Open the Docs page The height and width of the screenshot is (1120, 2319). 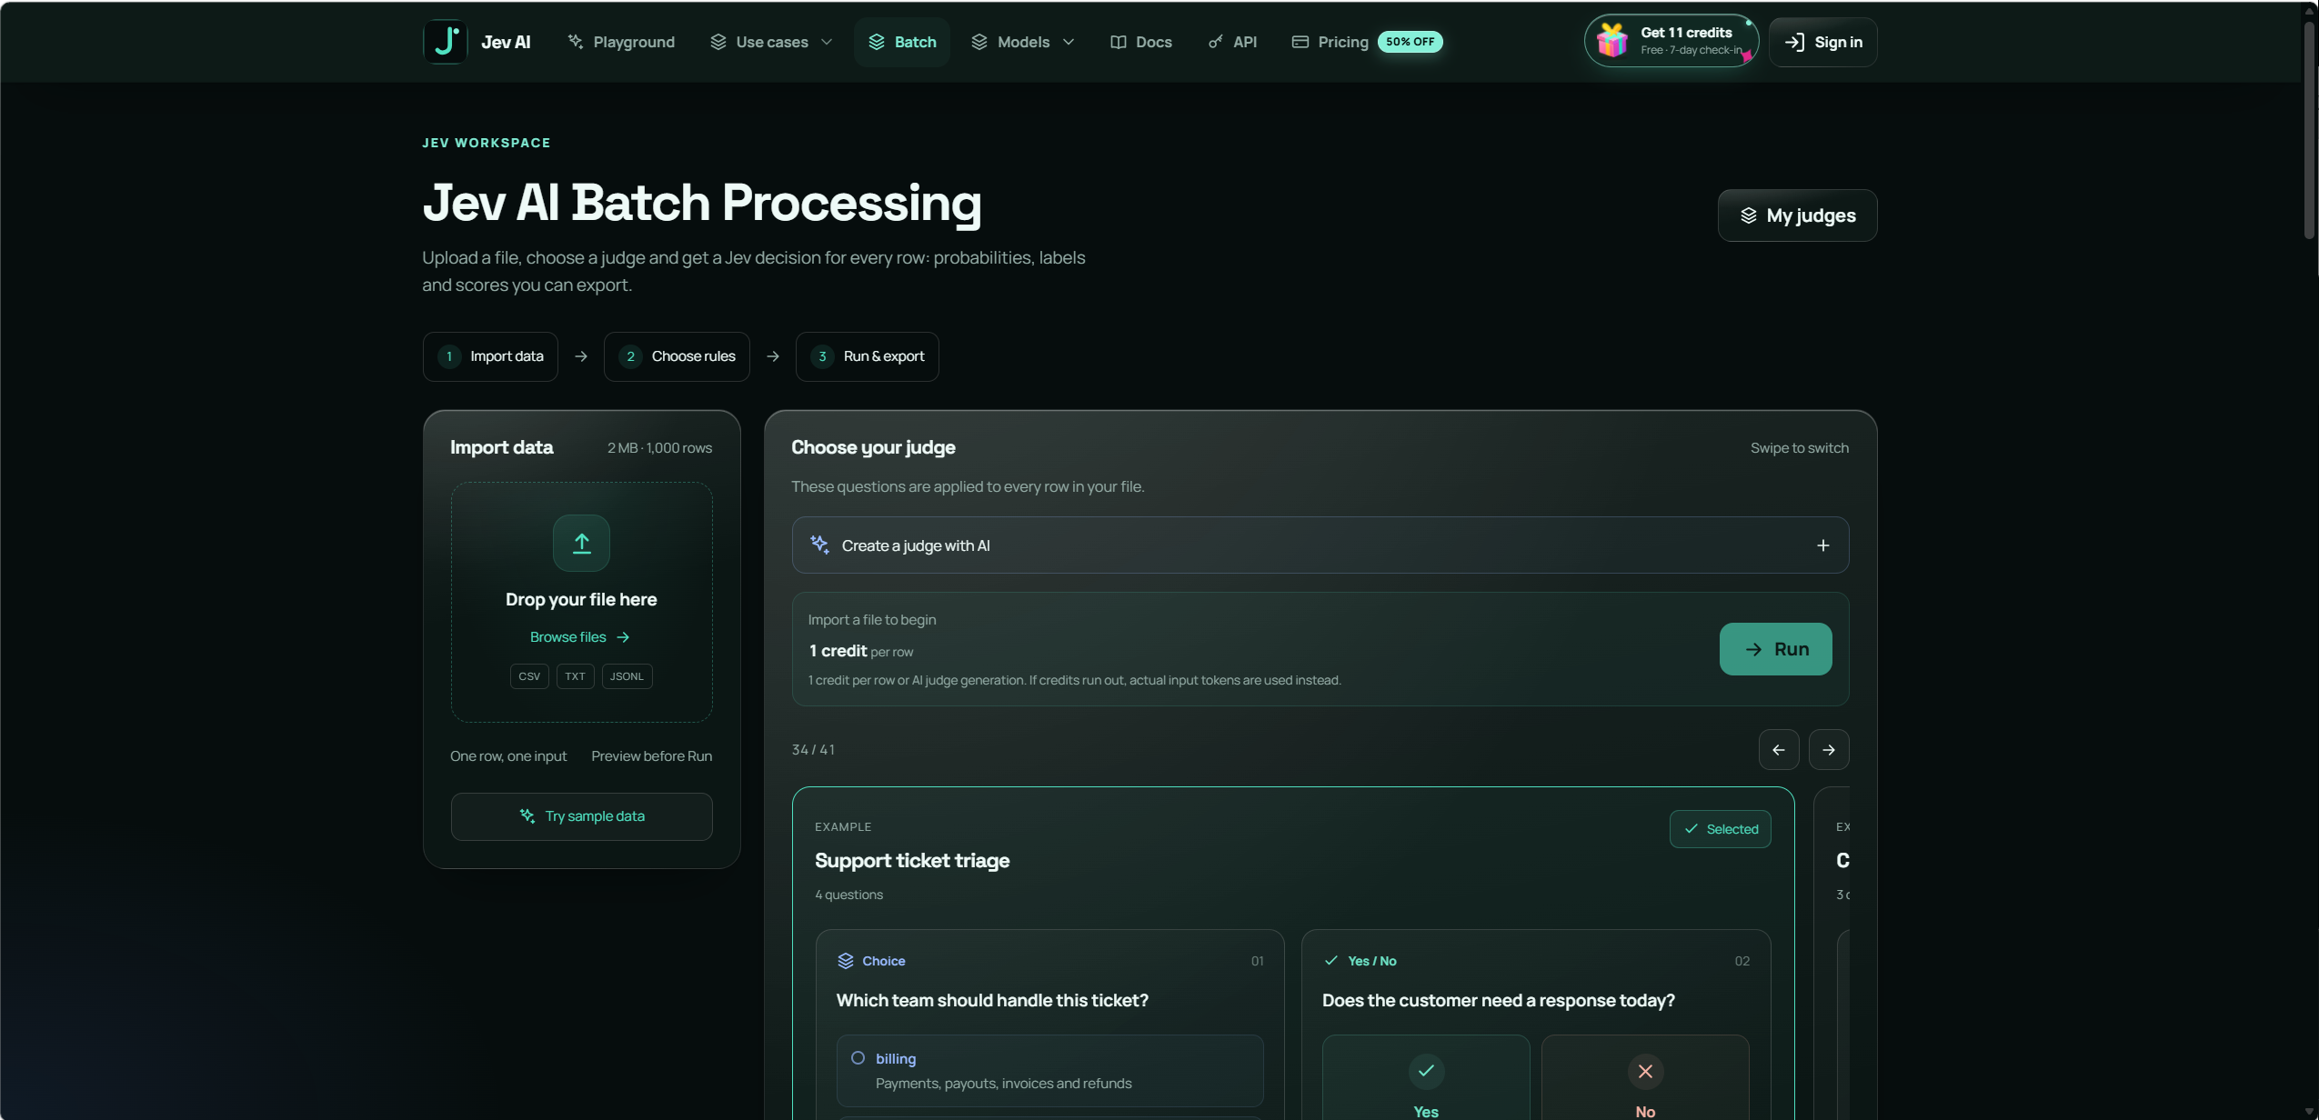[1141, 42]
